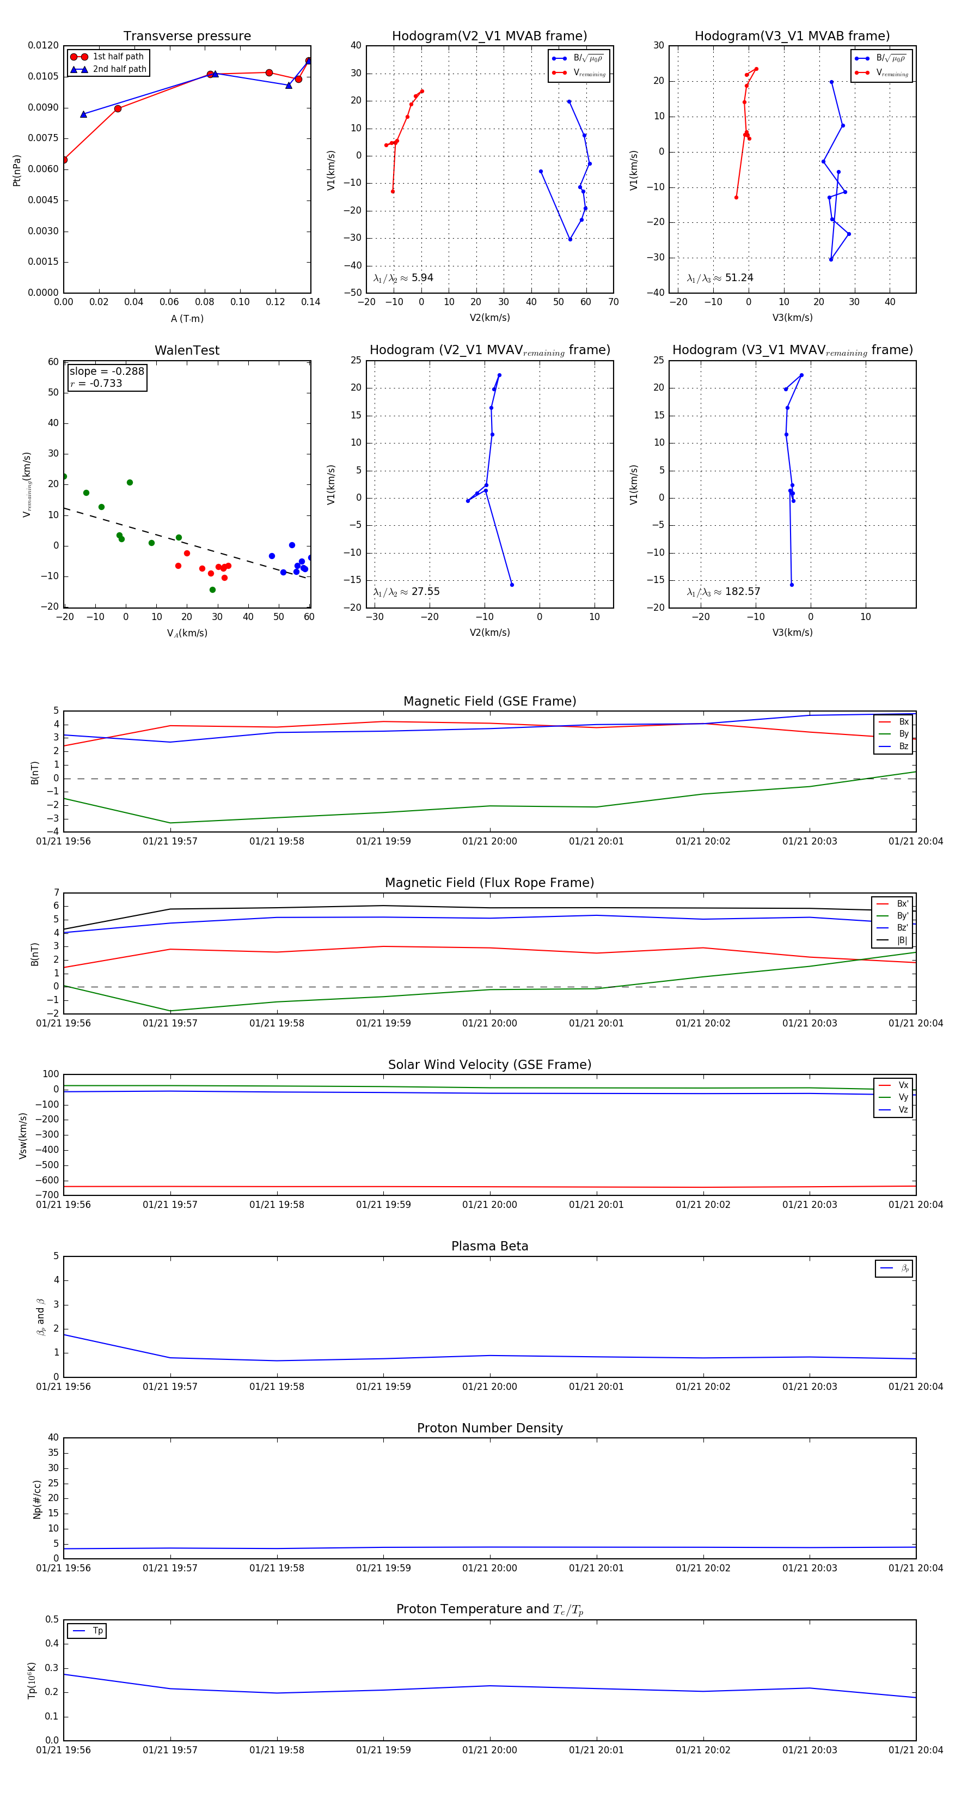Click the λ1/λ3 ≈ 51.24 annotation
Image resolution: width=980 pixels, height=1798 pixels.
(x=720, y=278)
